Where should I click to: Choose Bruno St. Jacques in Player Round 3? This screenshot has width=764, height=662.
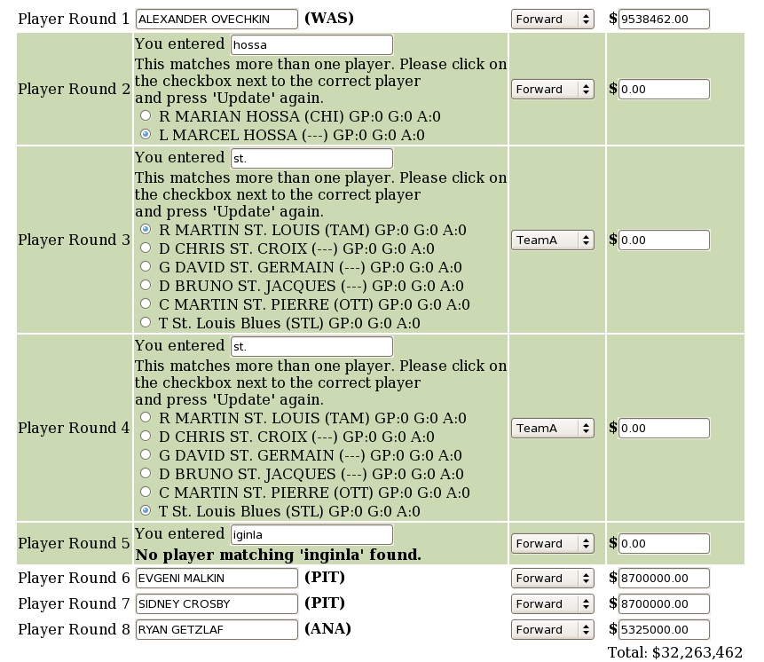tap(146, 285)
